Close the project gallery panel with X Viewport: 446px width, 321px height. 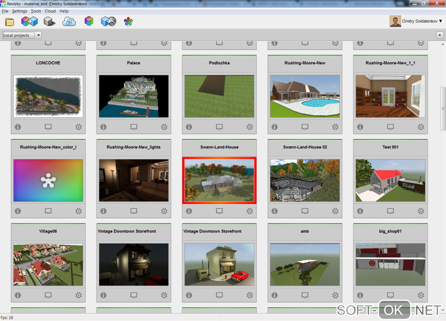(439, 35)
